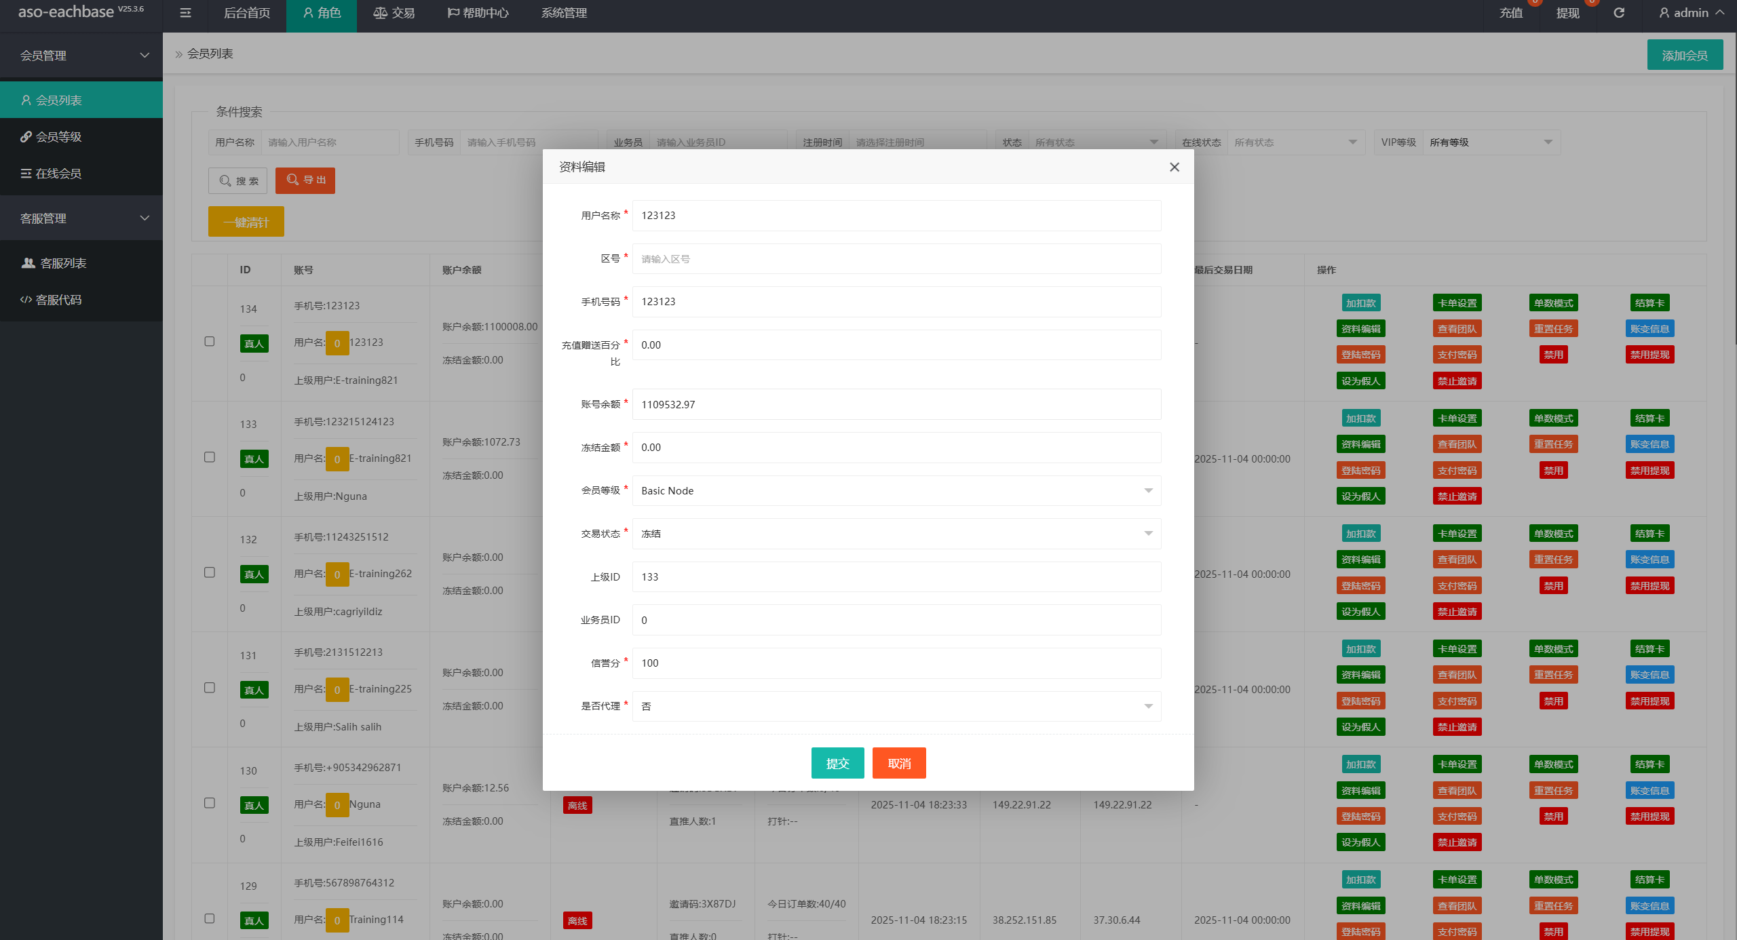
Task: Open 在线会员 in sidebar
Action: point(81,174)
